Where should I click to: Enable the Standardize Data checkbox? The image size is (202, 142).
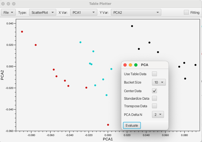[x=154, y=98]
